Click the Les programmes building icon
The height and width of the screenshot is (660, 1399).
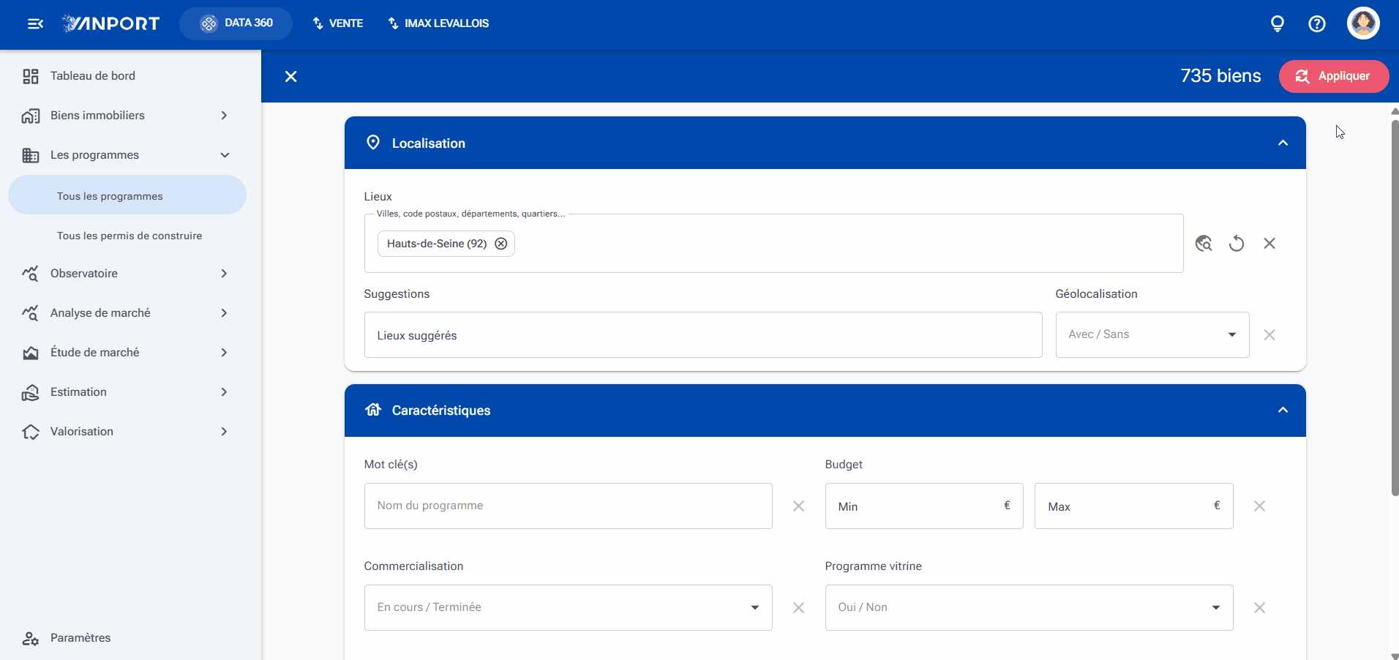(31, 155)
